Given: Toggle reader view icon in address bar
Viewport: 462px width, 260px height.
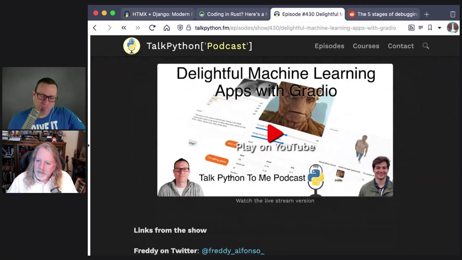Looking at the screenshot, I should pyautogui.click(x=420, y=28).
